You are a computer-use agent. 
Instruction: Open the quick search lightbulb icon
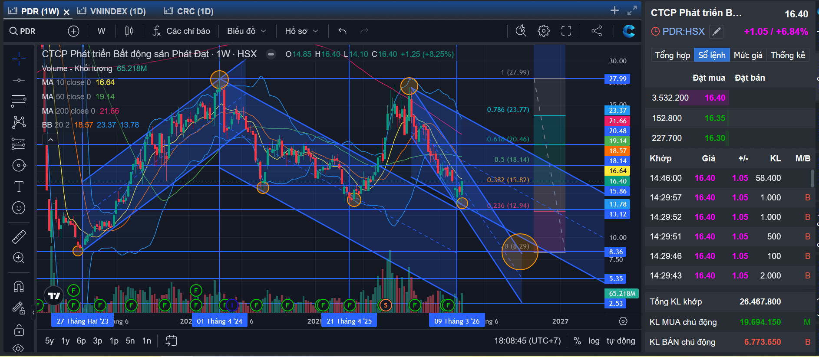pyautogui.click(x=521, y=31)
